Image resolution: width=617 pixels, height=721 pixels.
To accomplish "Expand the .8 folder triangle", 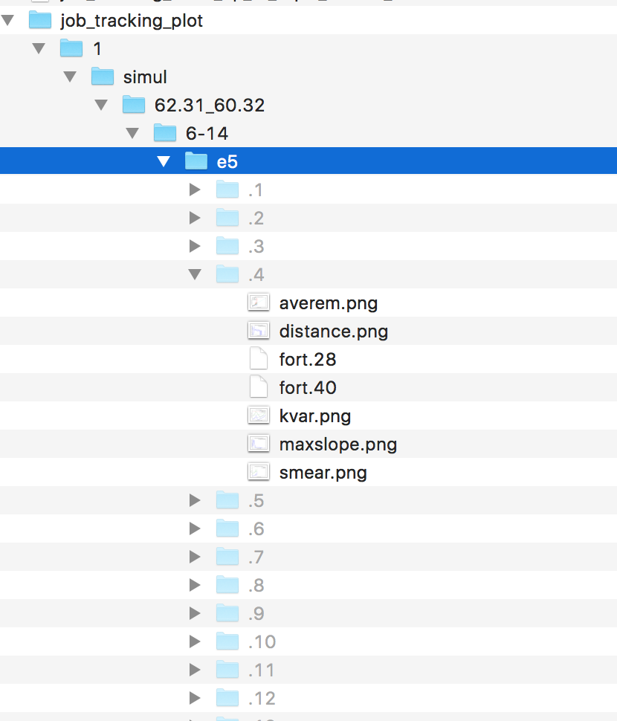I will pyautogui.click(x=195, y=585).
